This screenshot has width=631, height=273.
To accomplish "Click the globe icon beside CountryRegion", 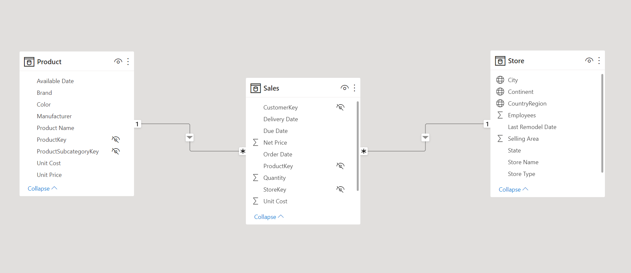I will click(x=500, y=103).
